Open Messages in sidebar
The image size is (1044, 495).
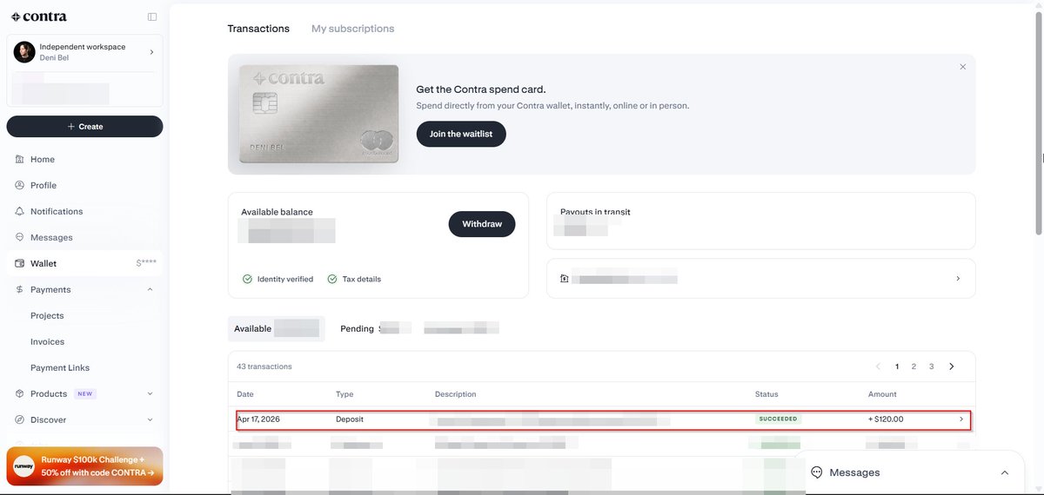point(51,237)
